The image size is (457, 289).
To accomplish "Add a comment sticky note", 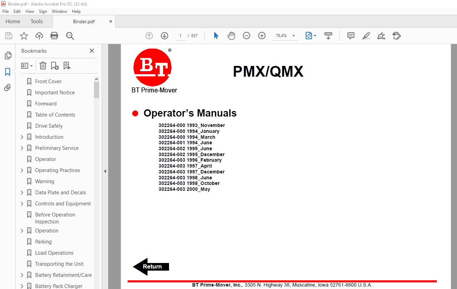I will pos(351,36).
